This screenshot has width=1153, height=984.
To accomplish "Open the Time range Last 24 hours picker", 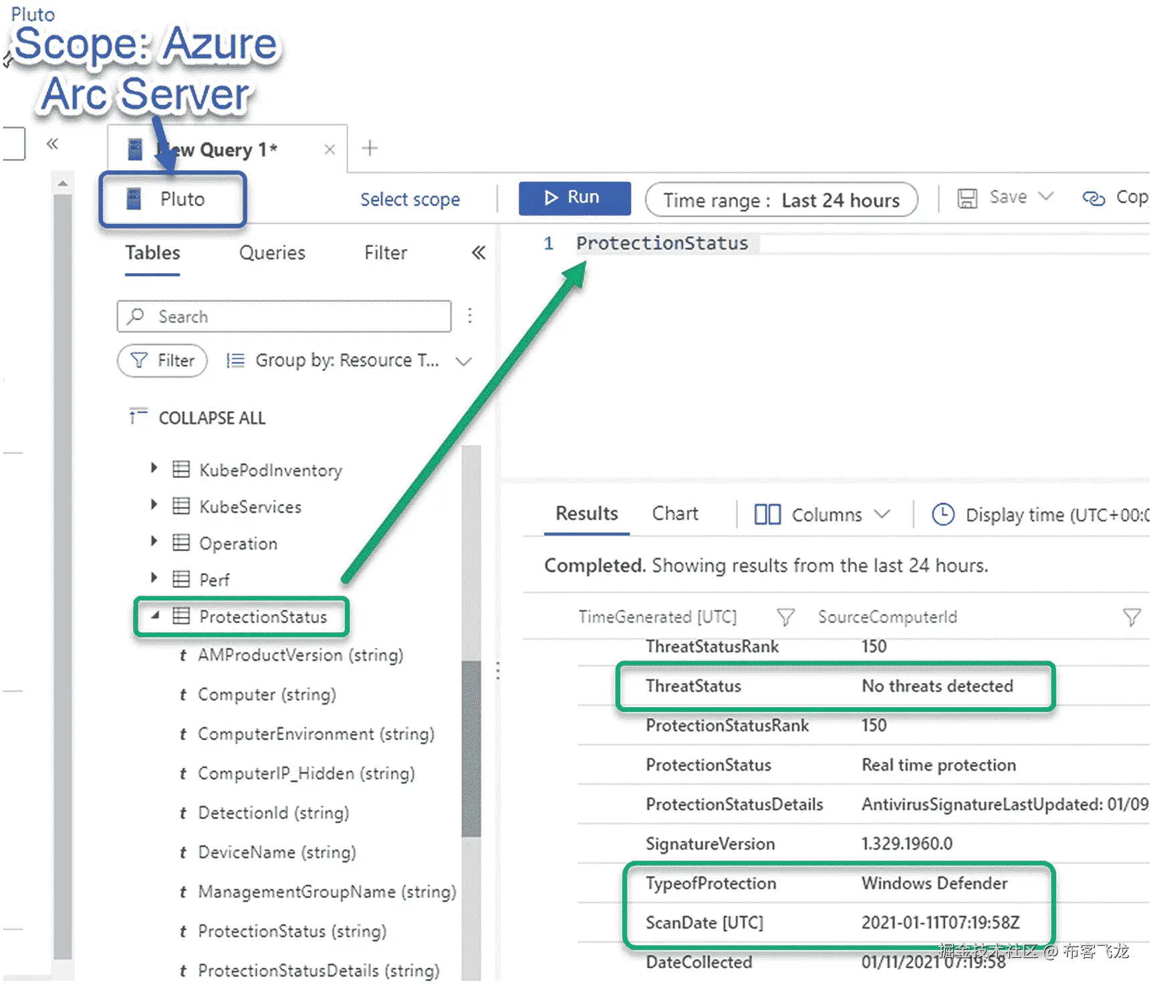I will (781, 200).
